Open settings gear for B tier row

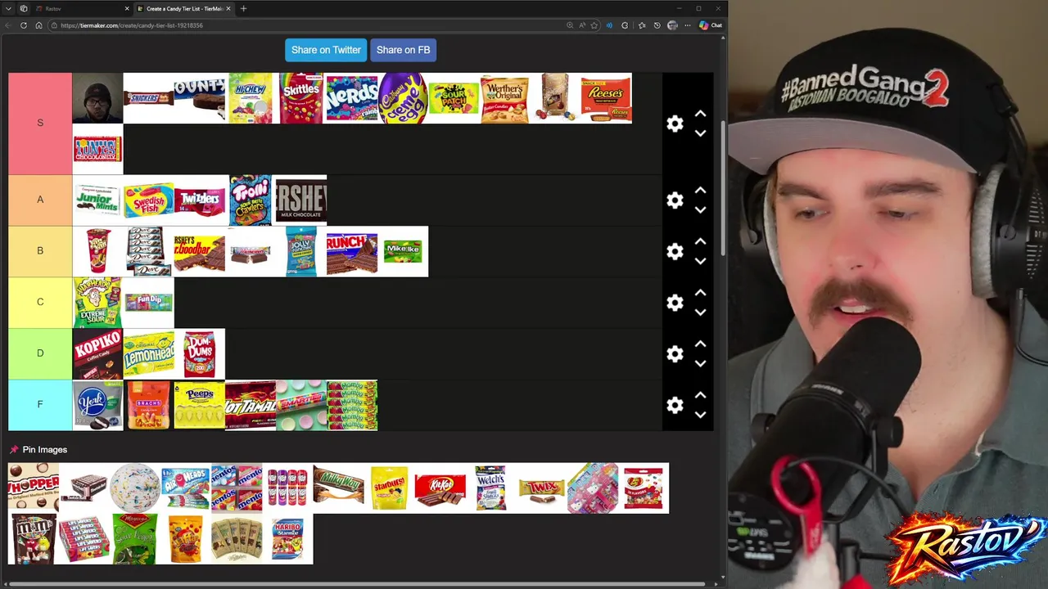(x=675, y=251)
